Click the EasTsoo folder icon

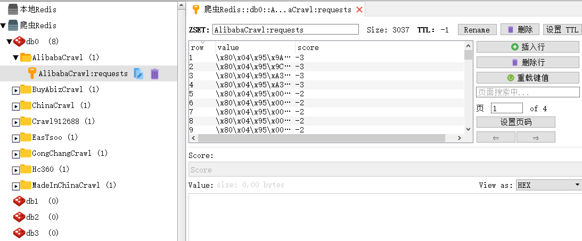(25, 137)
